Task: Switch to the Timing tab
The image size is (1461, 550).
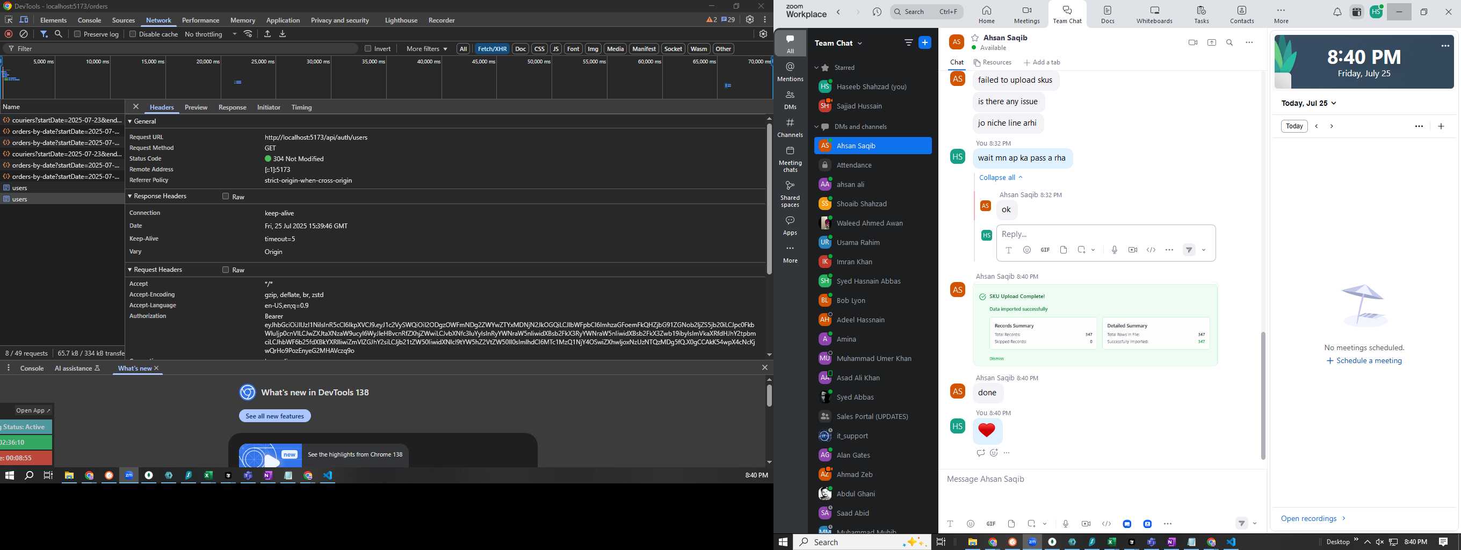Action: [x=302, y=107]
